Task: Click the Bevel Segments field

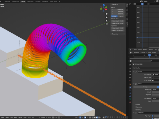Action: (155, 95)
